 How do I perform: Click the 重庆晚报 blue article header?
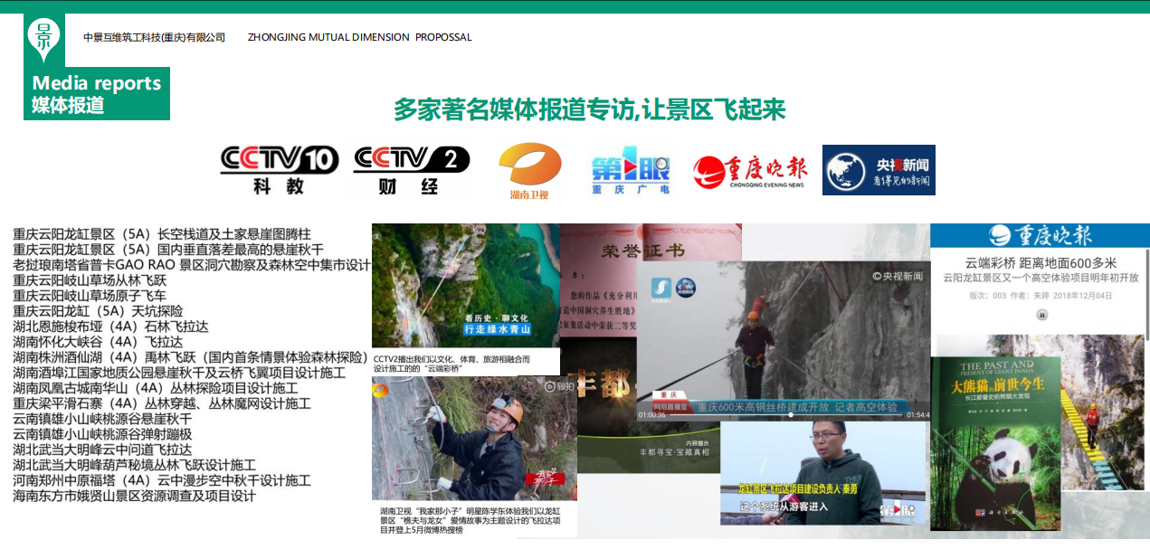(1041, 235)
